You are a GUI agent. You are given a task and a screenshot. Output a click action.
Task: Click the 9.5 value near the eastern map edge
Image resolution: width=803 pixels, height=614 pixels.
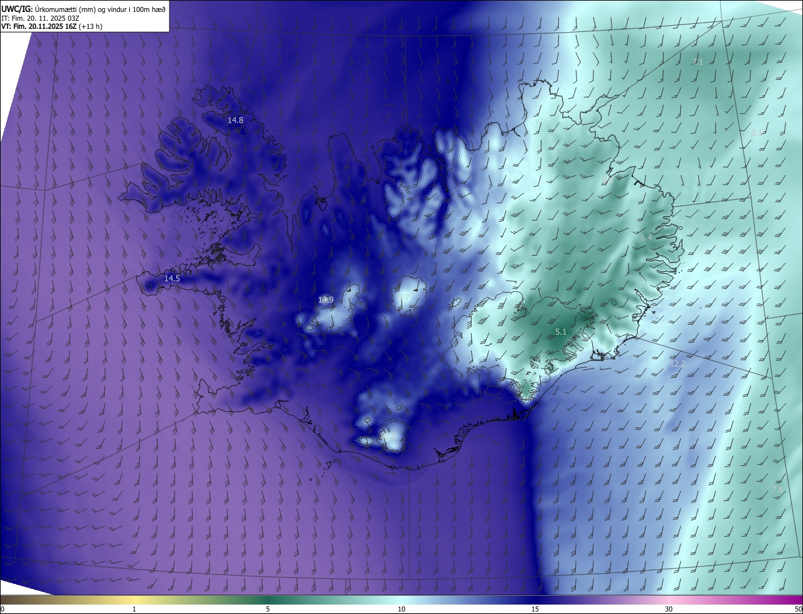pyautogui.click(x=757, y=132)
